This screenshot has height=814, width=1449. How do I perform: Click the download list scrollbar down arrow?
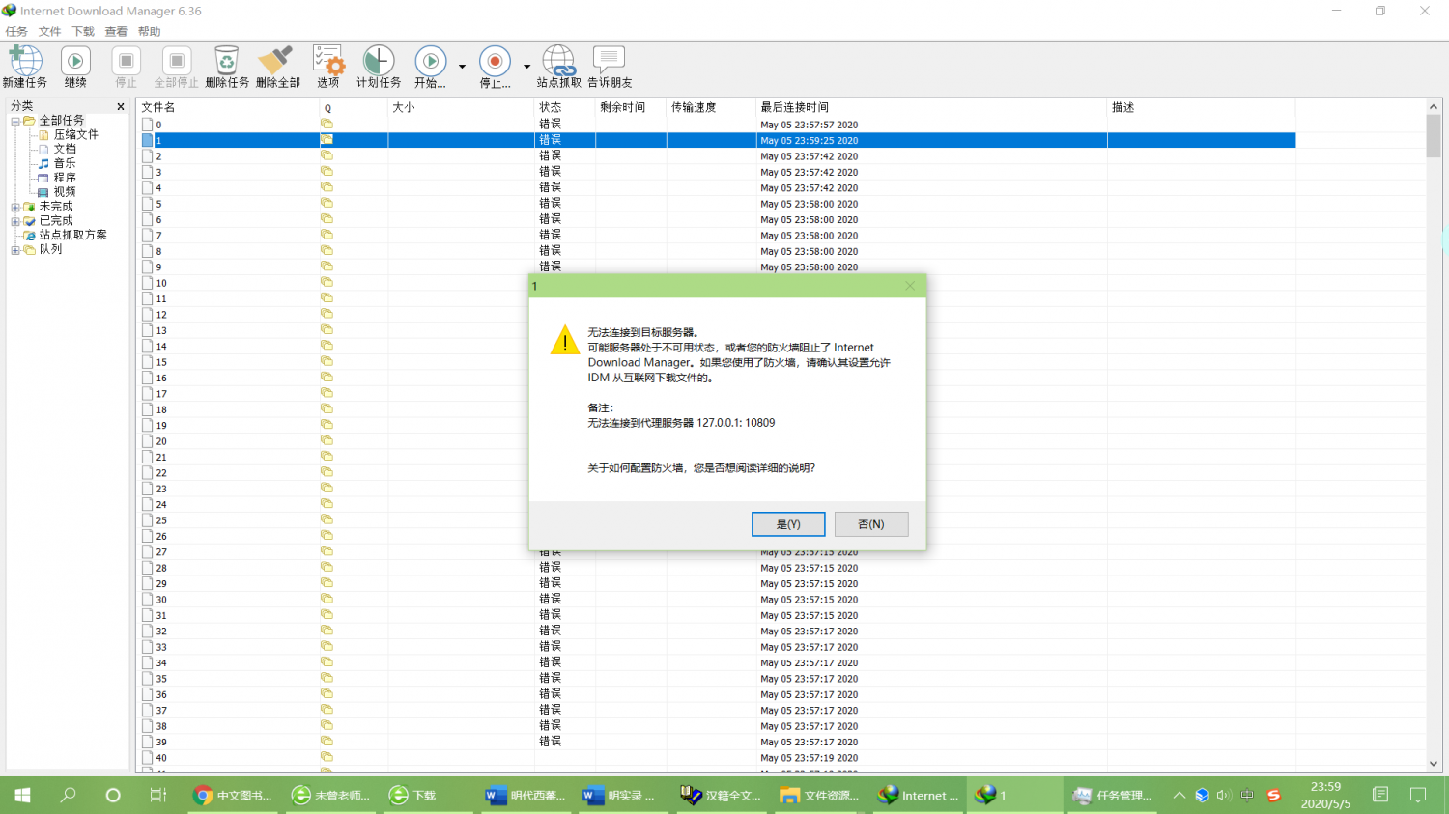pyautogui.click(x=1434, y=764)
